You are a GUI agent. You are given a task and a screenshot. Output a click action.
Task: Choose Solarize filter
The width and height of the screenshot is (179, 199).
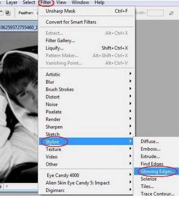click(156, 179)
